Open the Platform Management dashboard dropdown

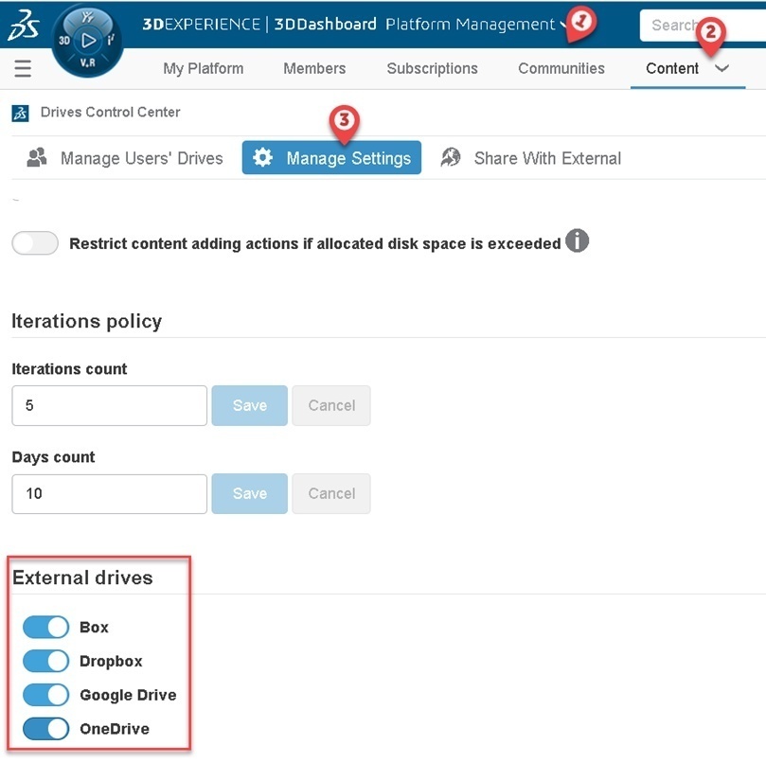pos(563,24)
